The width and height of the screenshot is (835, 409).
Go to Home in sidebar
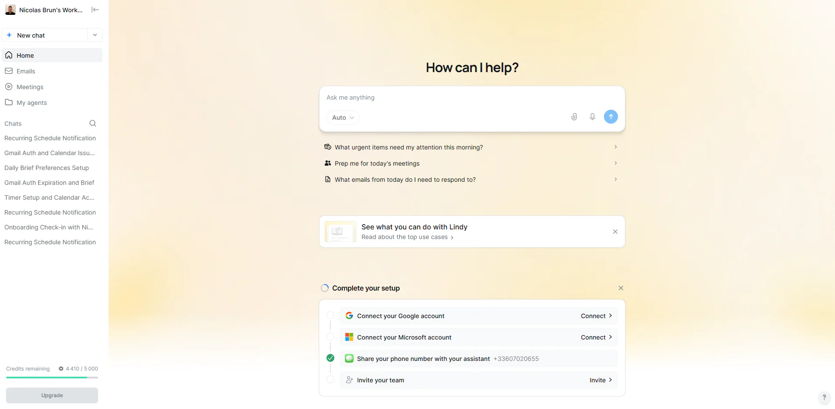(x=52, y=55)
